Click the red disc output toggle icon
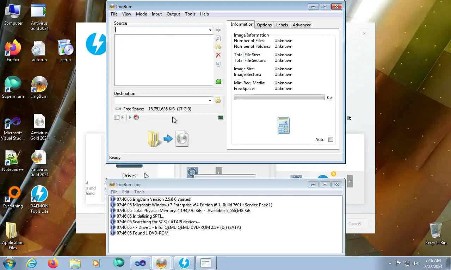The height and width of the screenshot is (270, 451). (136, 117)
